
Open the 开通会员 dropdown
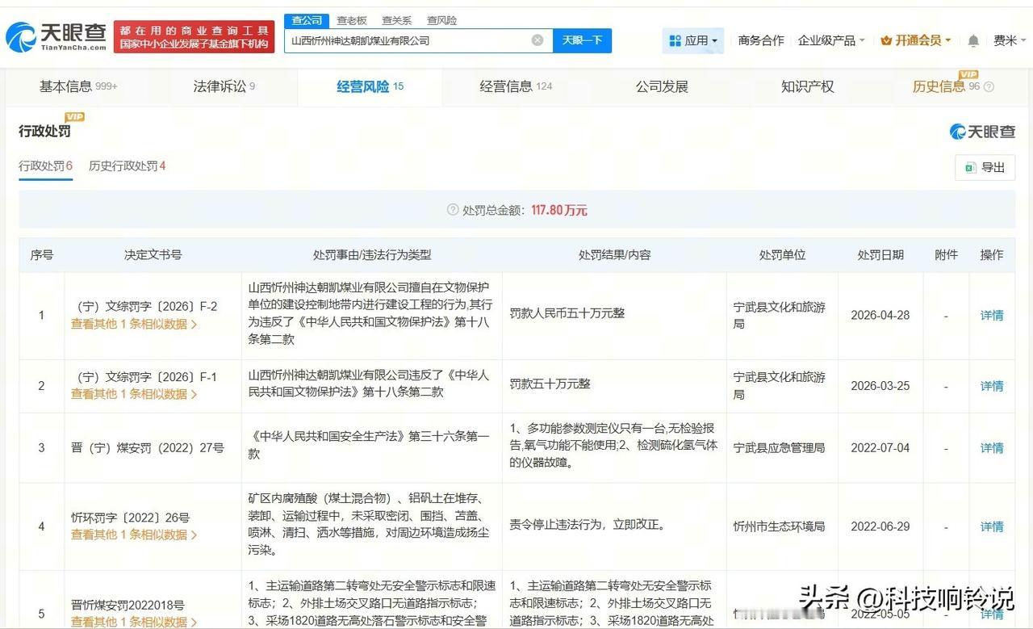(x=916, y=40)
